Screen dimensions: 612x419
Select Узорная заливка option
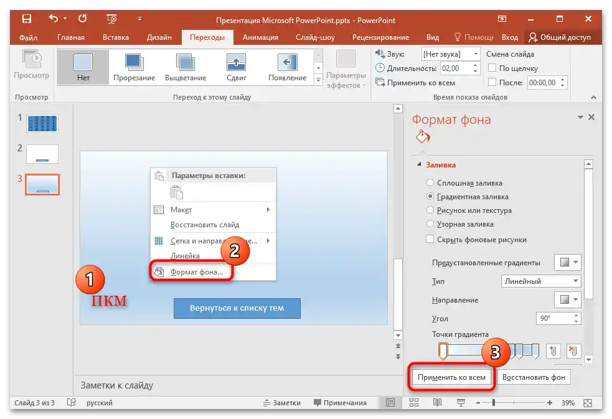pos(430,224)
